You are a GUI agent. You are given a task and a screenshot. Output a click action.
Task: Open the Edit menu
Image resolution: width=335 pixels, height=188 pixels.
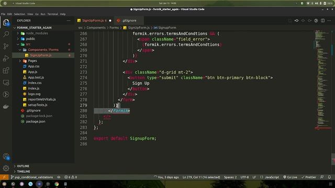(9, 14)
